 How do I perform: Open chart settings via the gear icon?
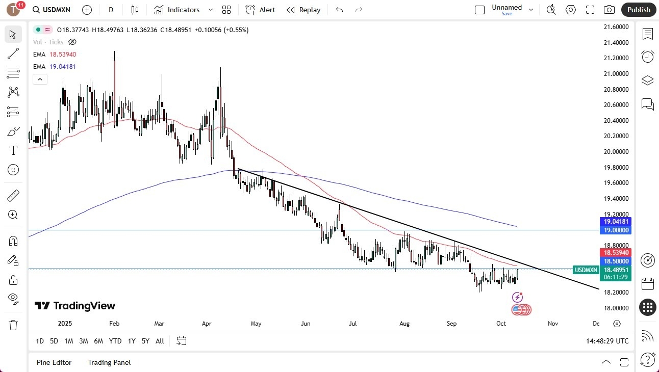tap(570, 9)
